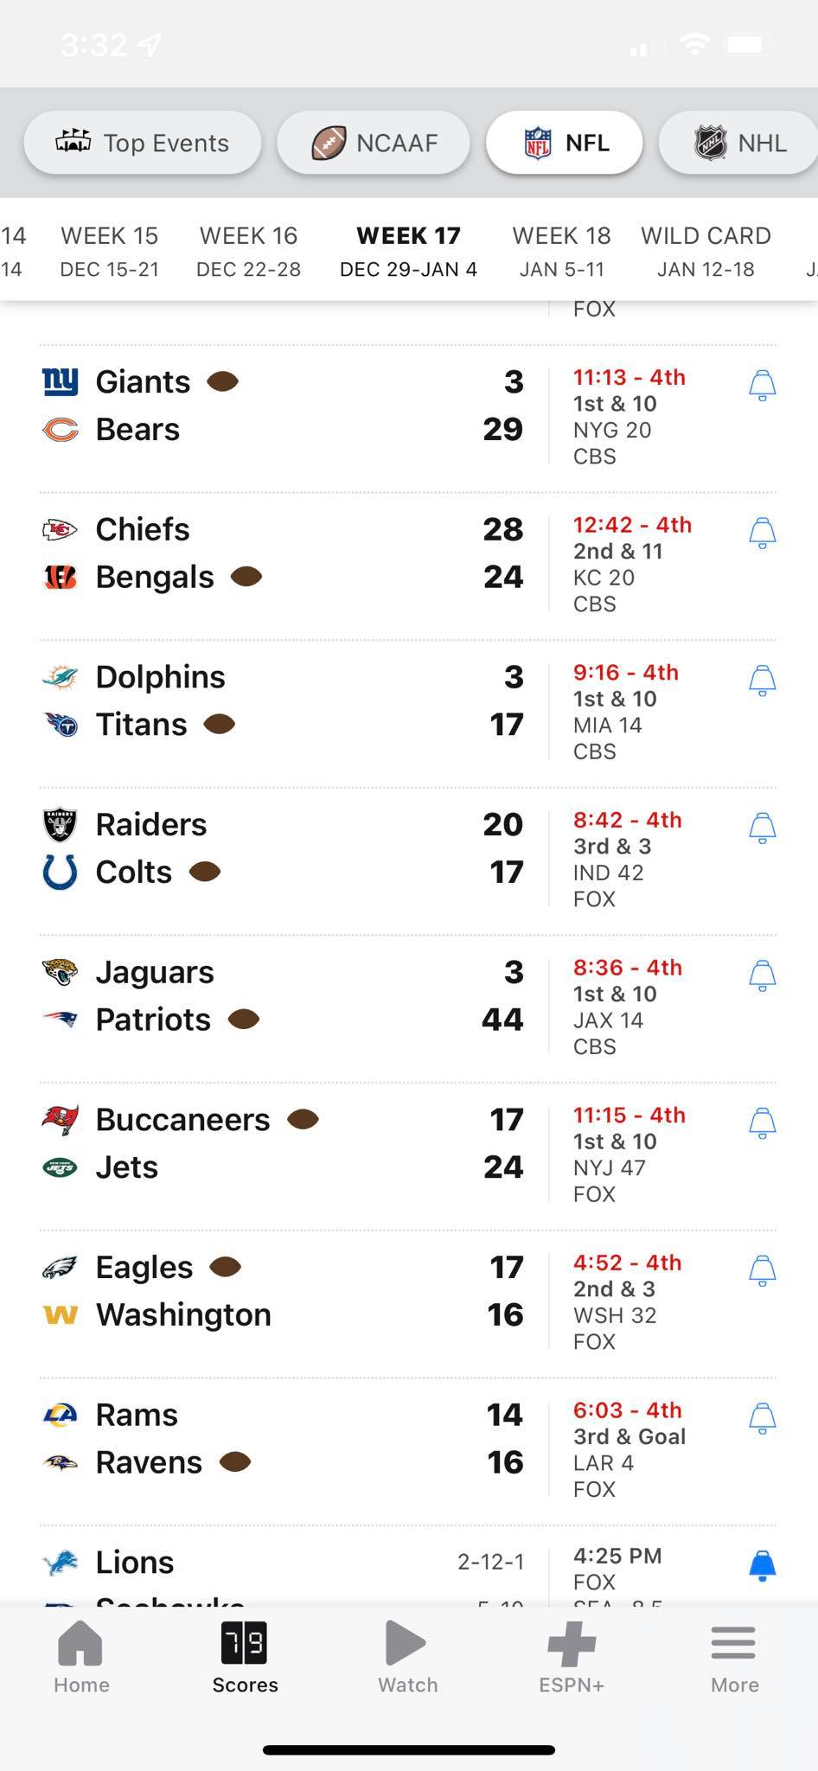The height and width of the screenshot is (1771, 818).
Task: Tap the Watch play icon
Action: [x=406, y=1642]
